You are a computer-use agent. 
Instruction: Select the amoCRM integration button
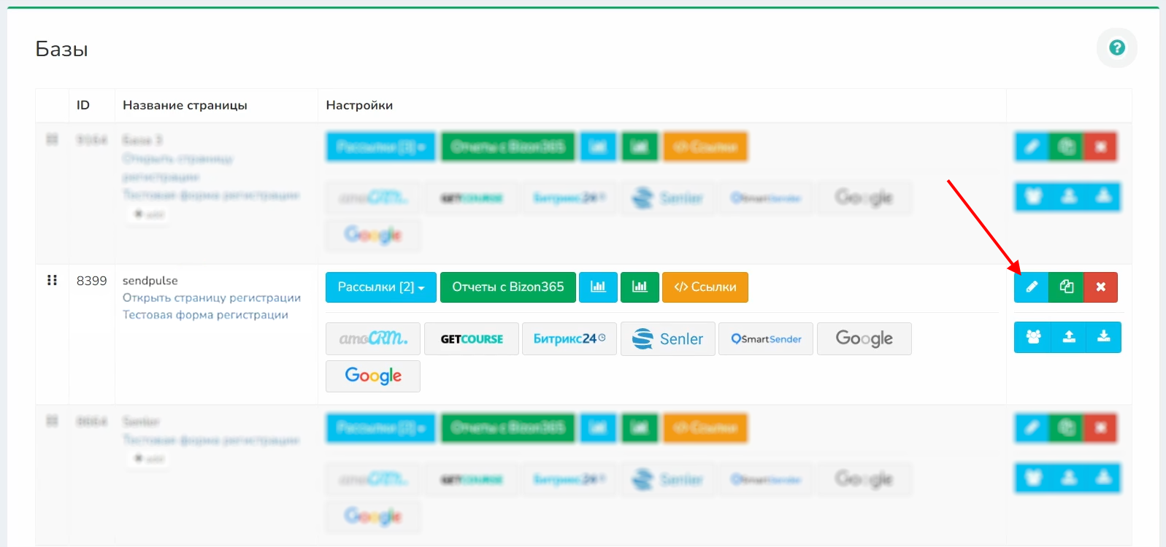(372, 338)
